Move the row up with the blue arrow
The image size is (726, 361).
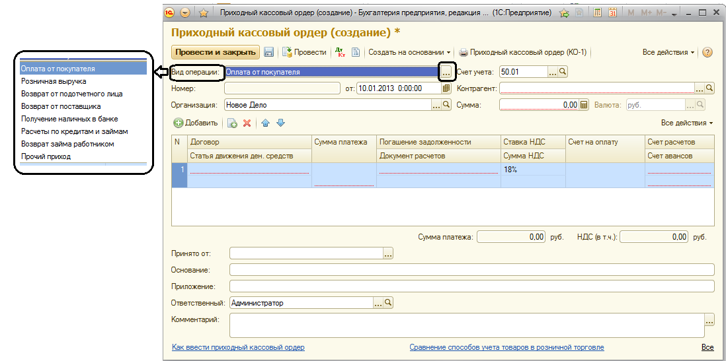click(x=266, y=123)
